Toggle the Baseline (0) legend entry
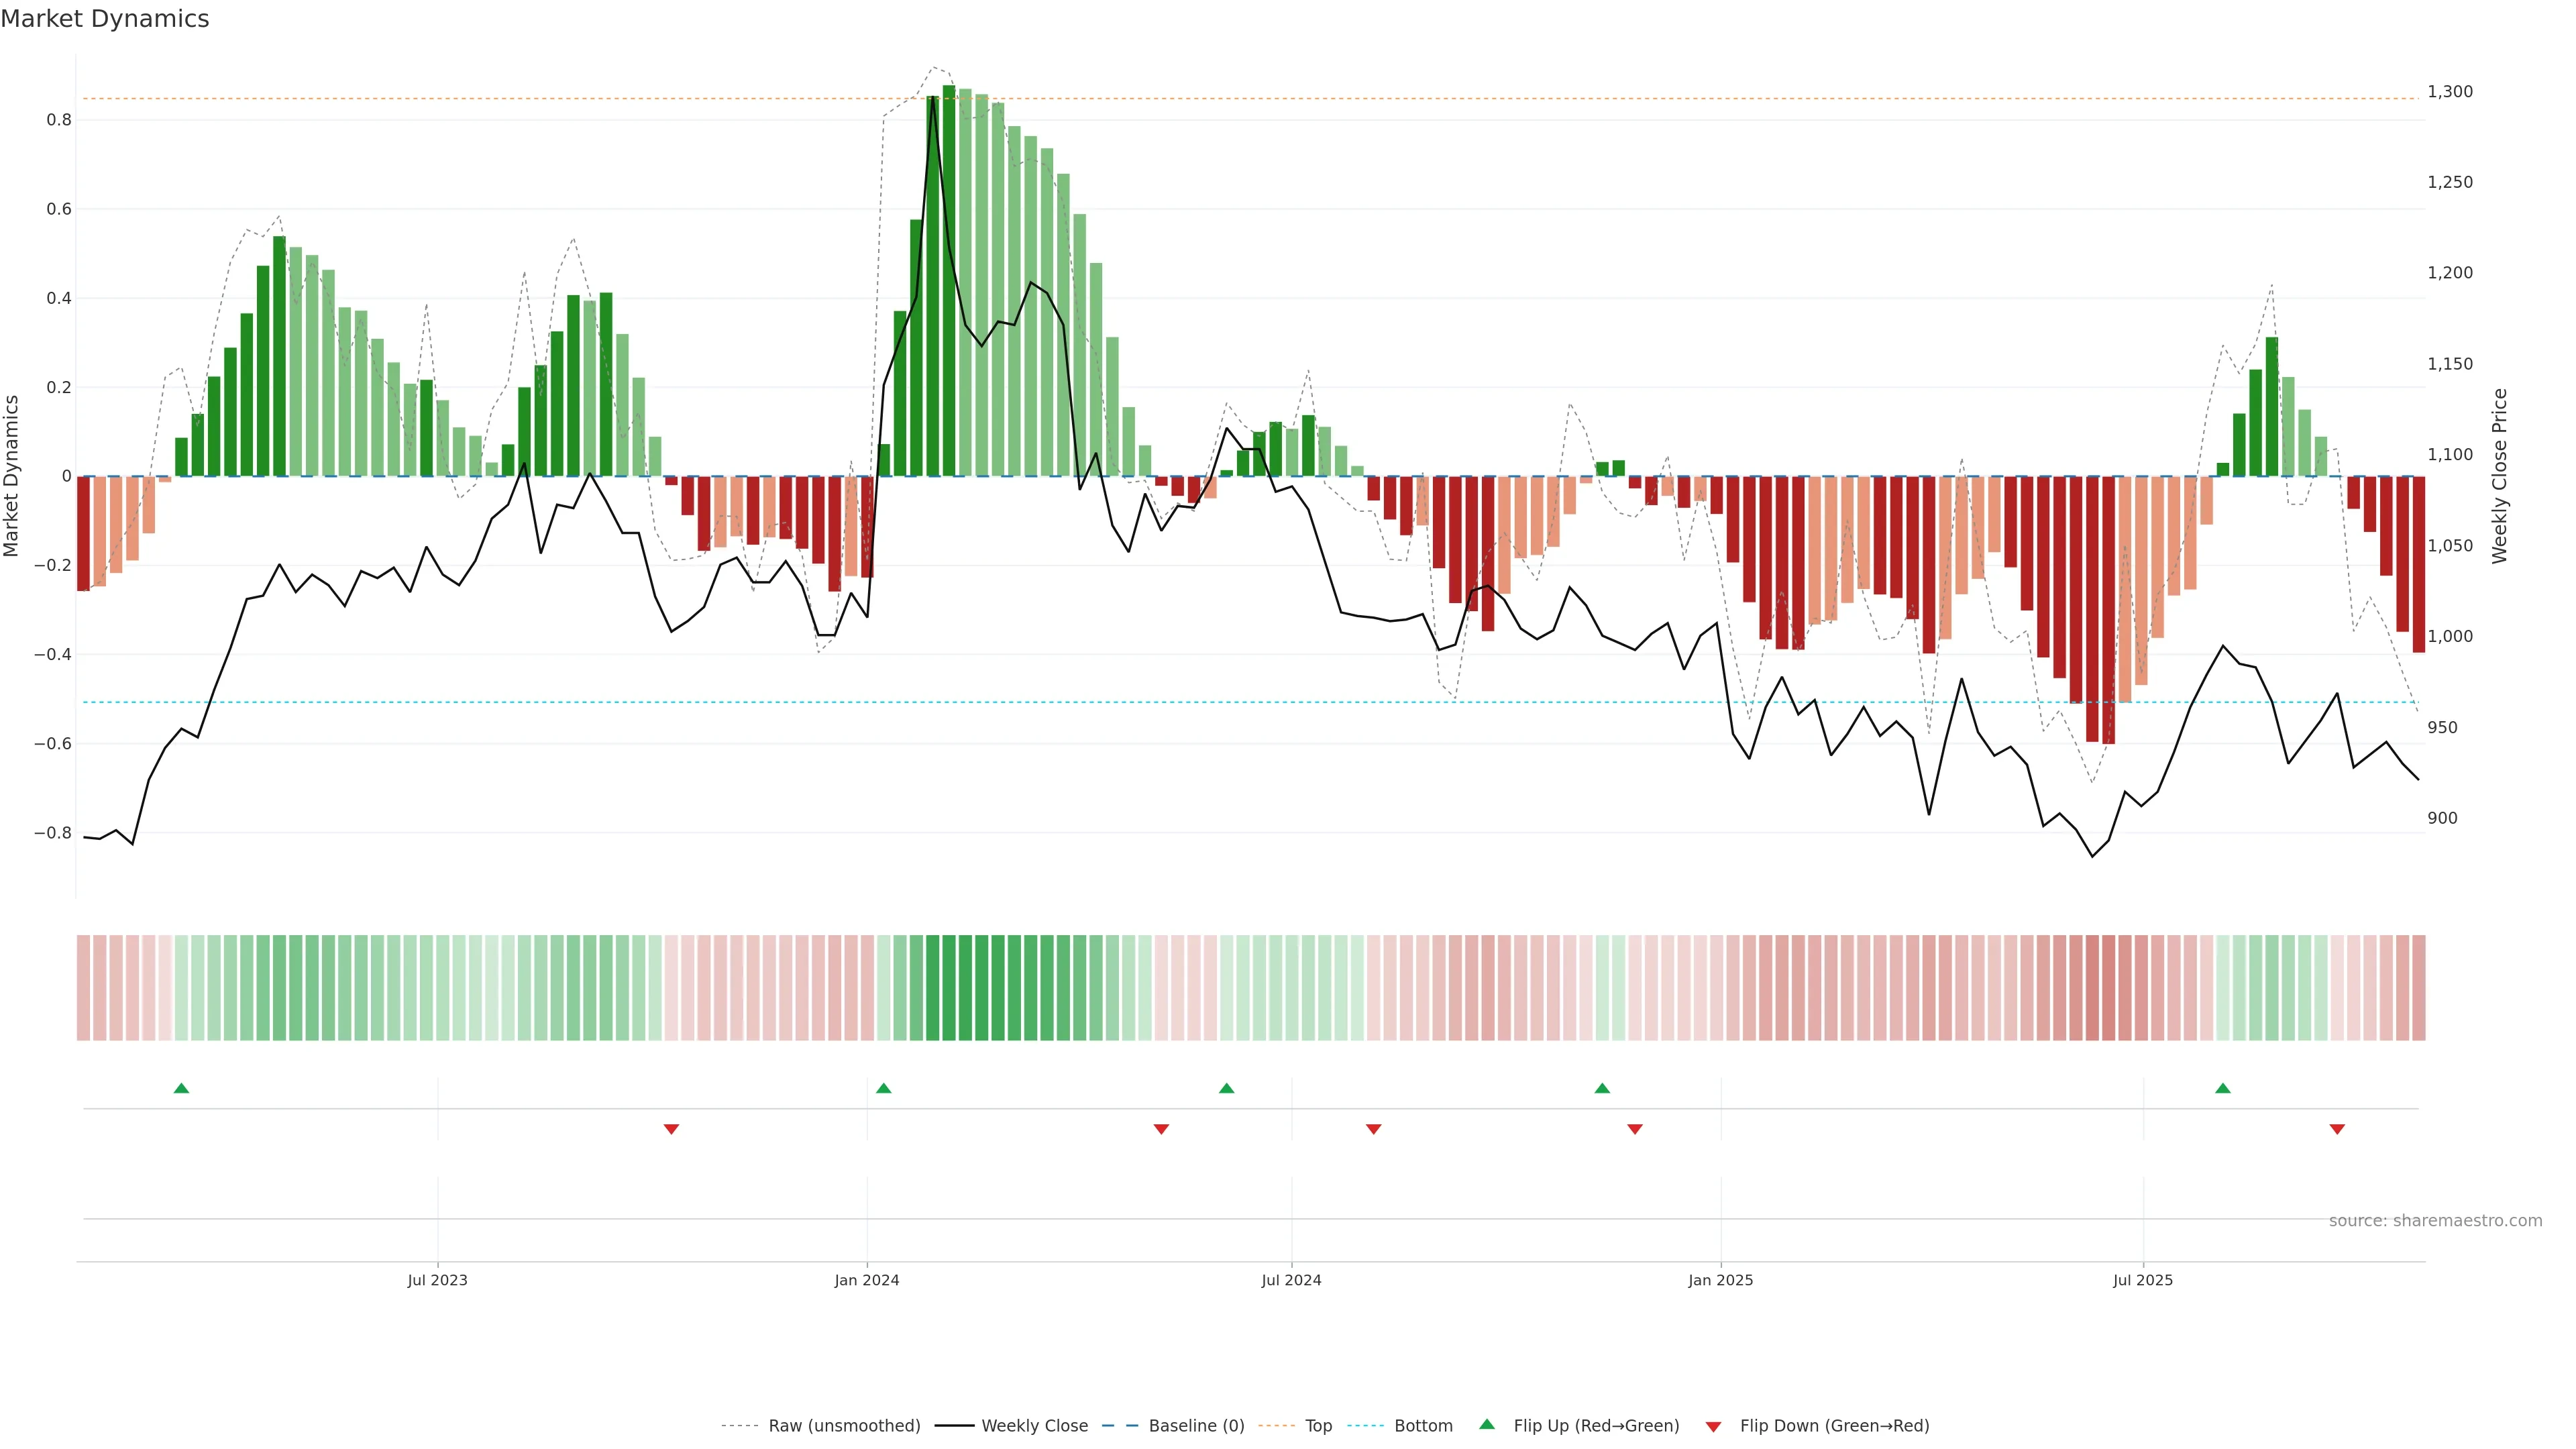The height and width of the screenshot is (1449, 2576). click(1196, 1426)
